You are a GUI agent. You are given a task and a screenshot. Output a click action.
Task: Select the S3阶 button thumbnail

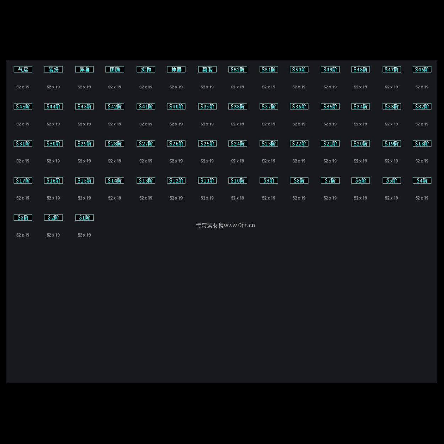click(23, 217)
